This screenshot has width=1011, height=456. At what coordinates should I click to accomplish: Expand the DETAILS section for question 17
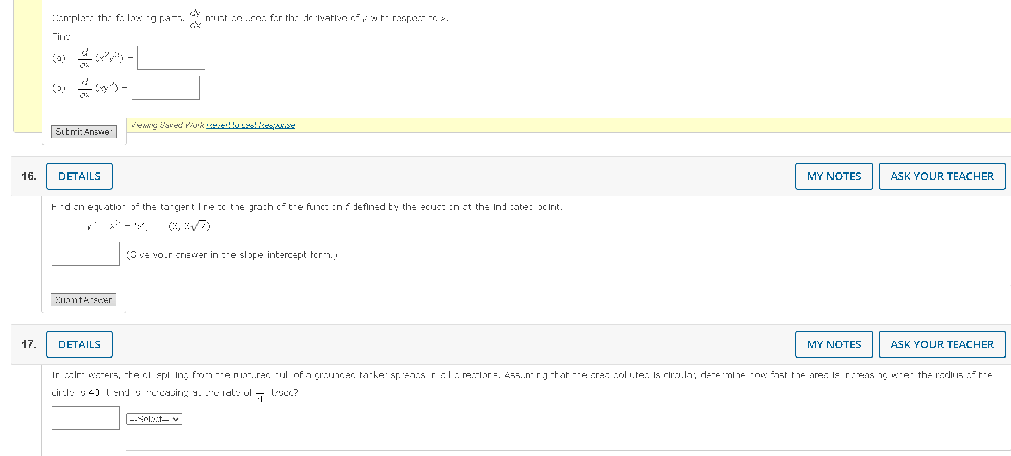click(79, 344)
